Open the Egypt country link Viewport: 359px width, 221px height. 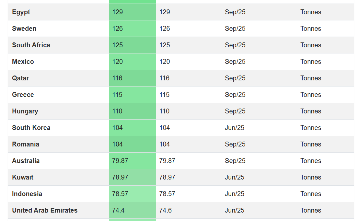coord(21,12)
